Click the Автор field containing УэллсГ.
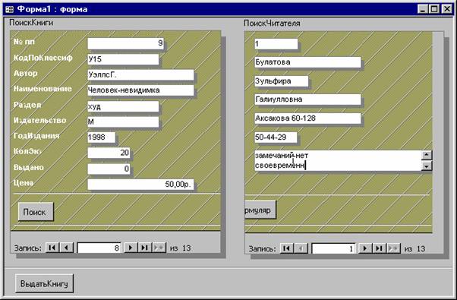This screenshot has height=300, width=457. (x=140, y=75)
